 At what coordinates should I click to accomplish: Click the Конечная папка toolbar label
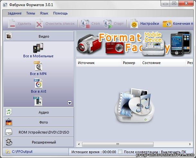(183, 23)
